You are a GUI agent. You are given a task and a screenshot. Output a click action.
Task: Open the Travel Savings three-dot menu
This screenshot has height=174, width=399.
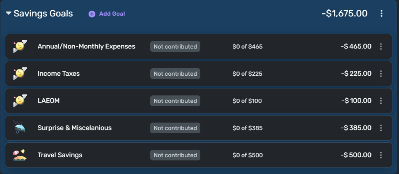[381, 155]
